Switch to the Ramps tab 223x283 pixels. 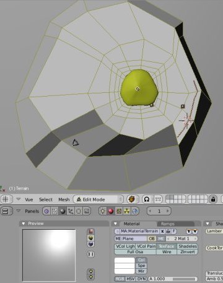point(168,224)
